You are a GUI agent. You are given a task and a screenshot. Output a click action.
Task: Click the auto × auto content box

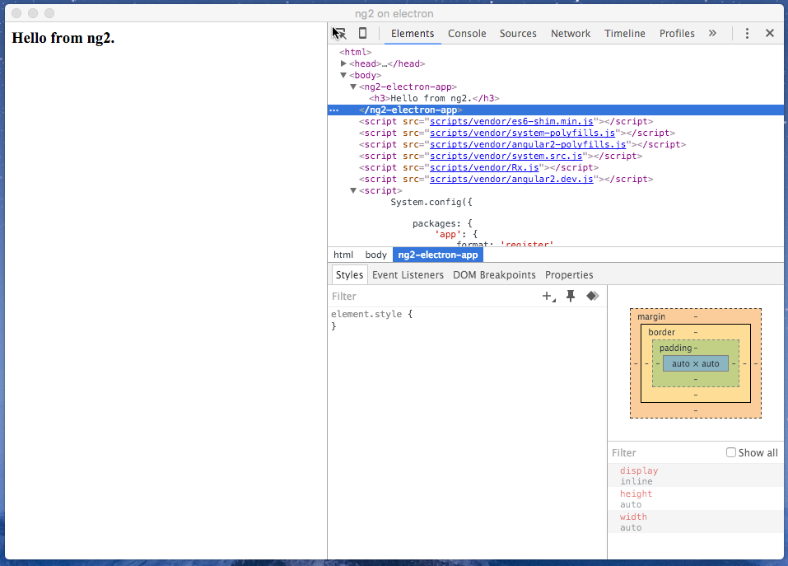(696, 363)
